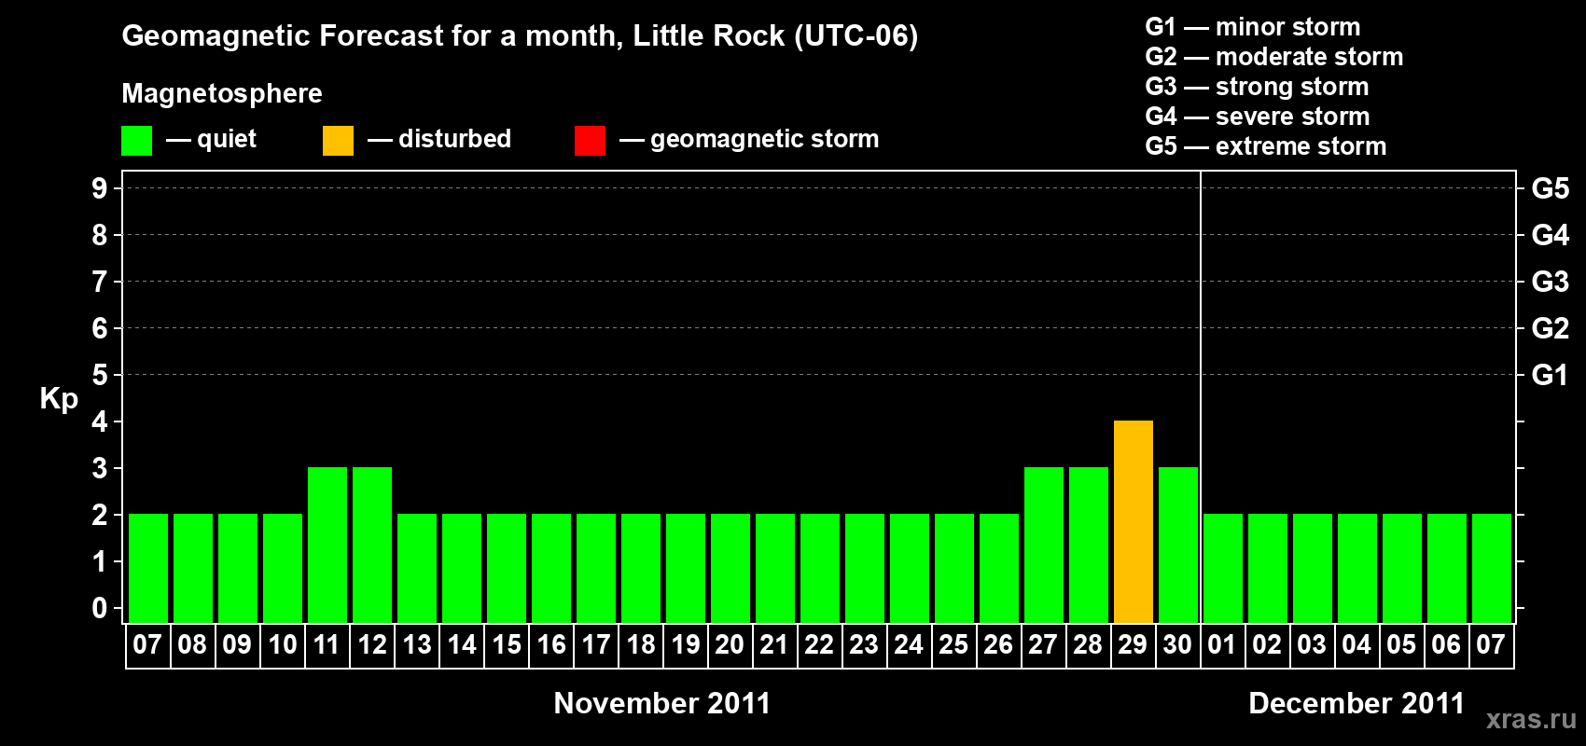Click the bar for November 20
Screen dimensions: 1586x746
point(730,568)
